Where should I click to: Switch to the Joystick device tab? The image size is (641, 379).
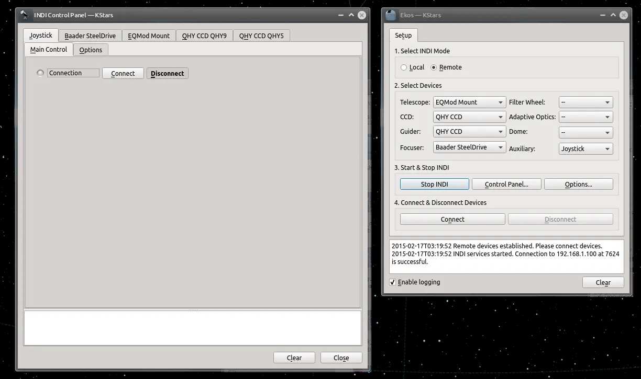[x=41, y=35]
